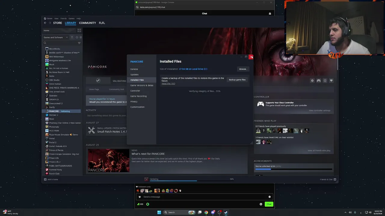Toggle library sort order arrow

72,37
